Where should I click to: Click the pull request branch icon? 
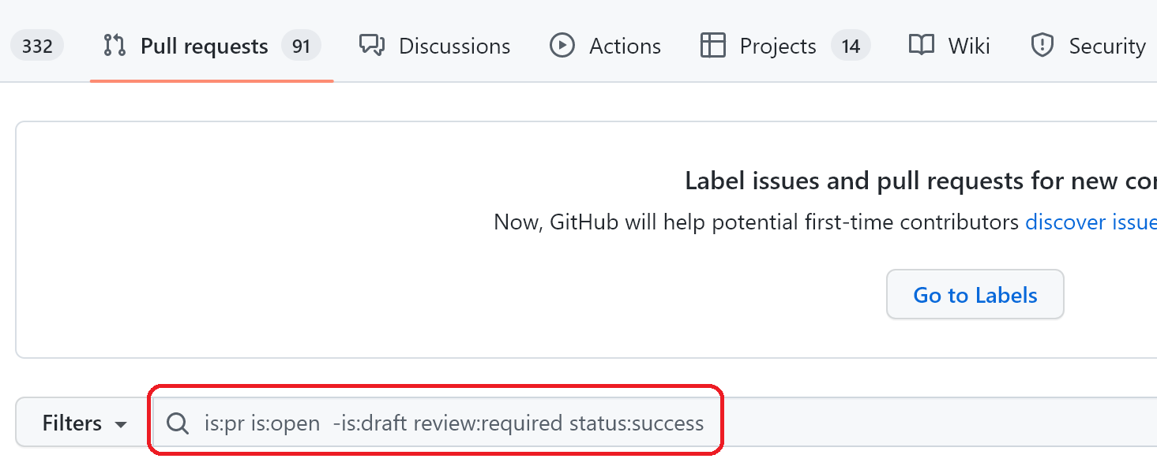115,46
